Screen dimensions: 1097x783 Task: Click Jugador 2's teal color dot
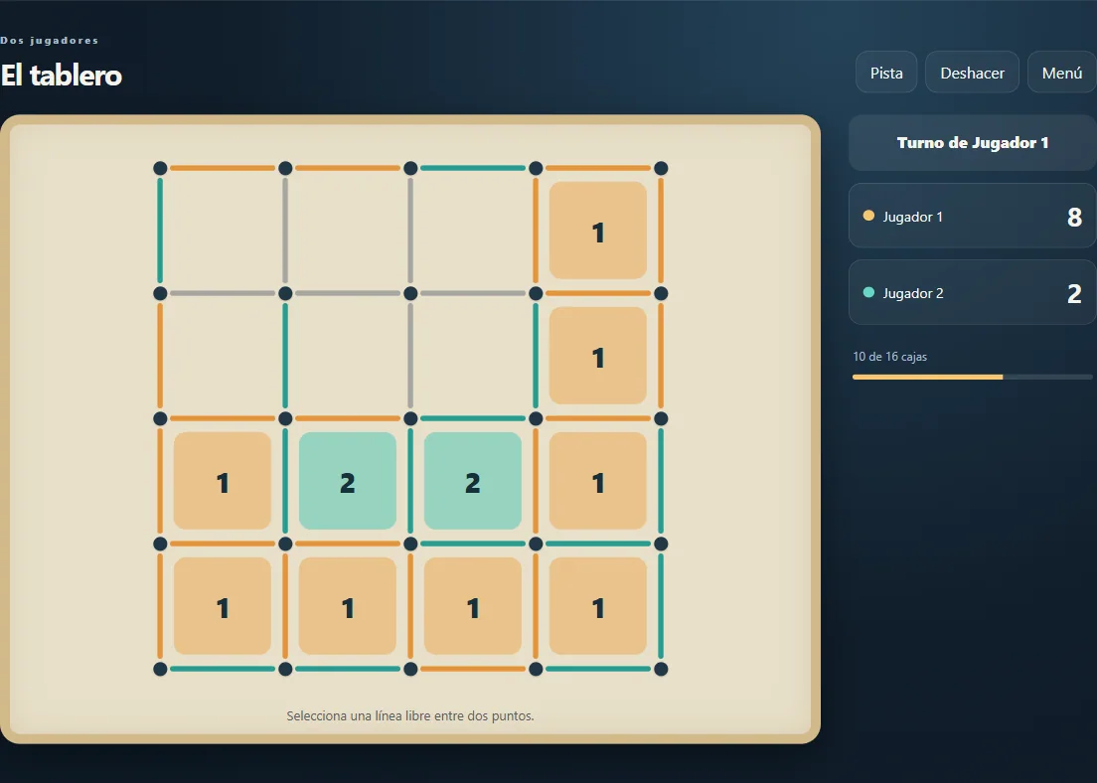point(868,292)
